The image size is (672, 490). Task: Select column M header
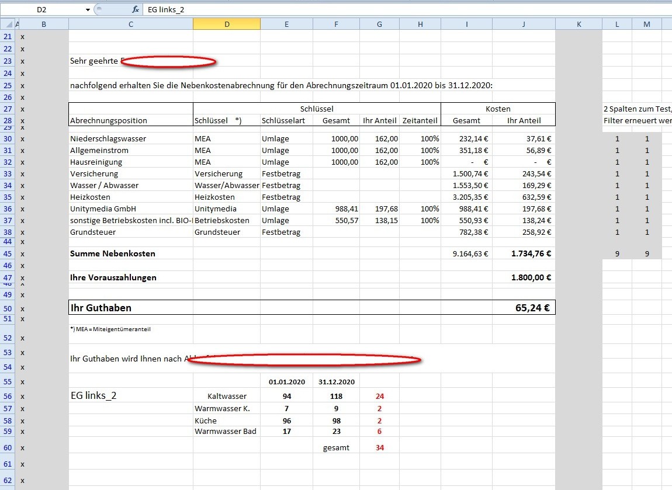(x=647, y=25)
